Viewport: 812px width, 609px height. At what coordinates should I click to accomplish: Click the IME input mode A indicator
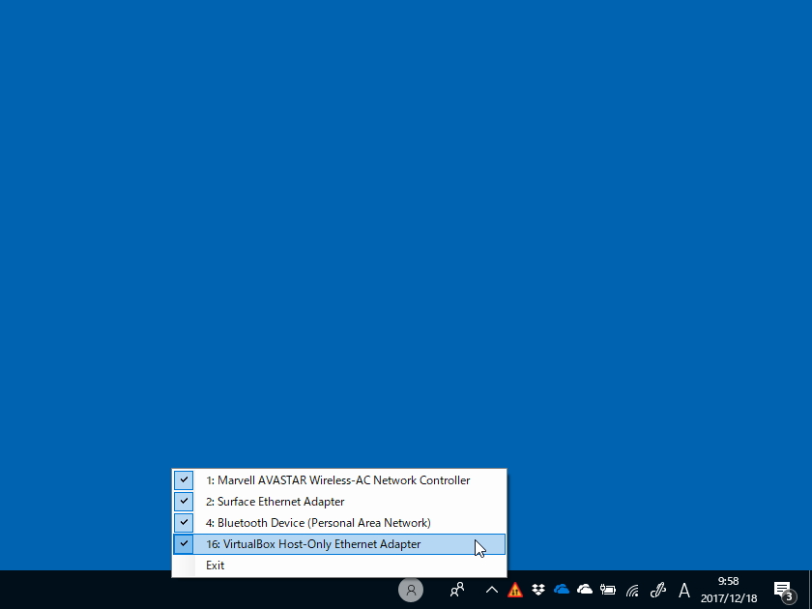[684, 590]
